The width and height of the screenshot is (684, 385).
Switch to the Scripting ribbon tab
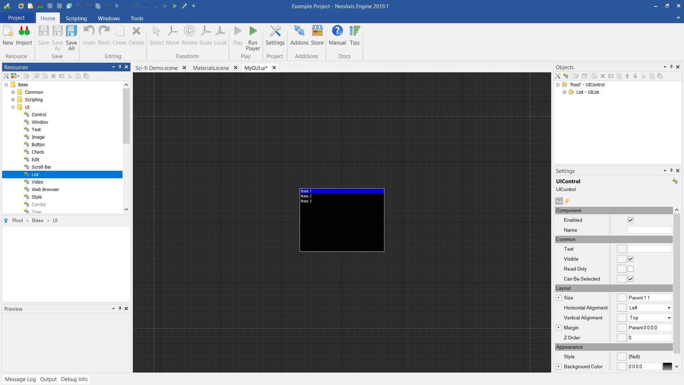[76, 18]
